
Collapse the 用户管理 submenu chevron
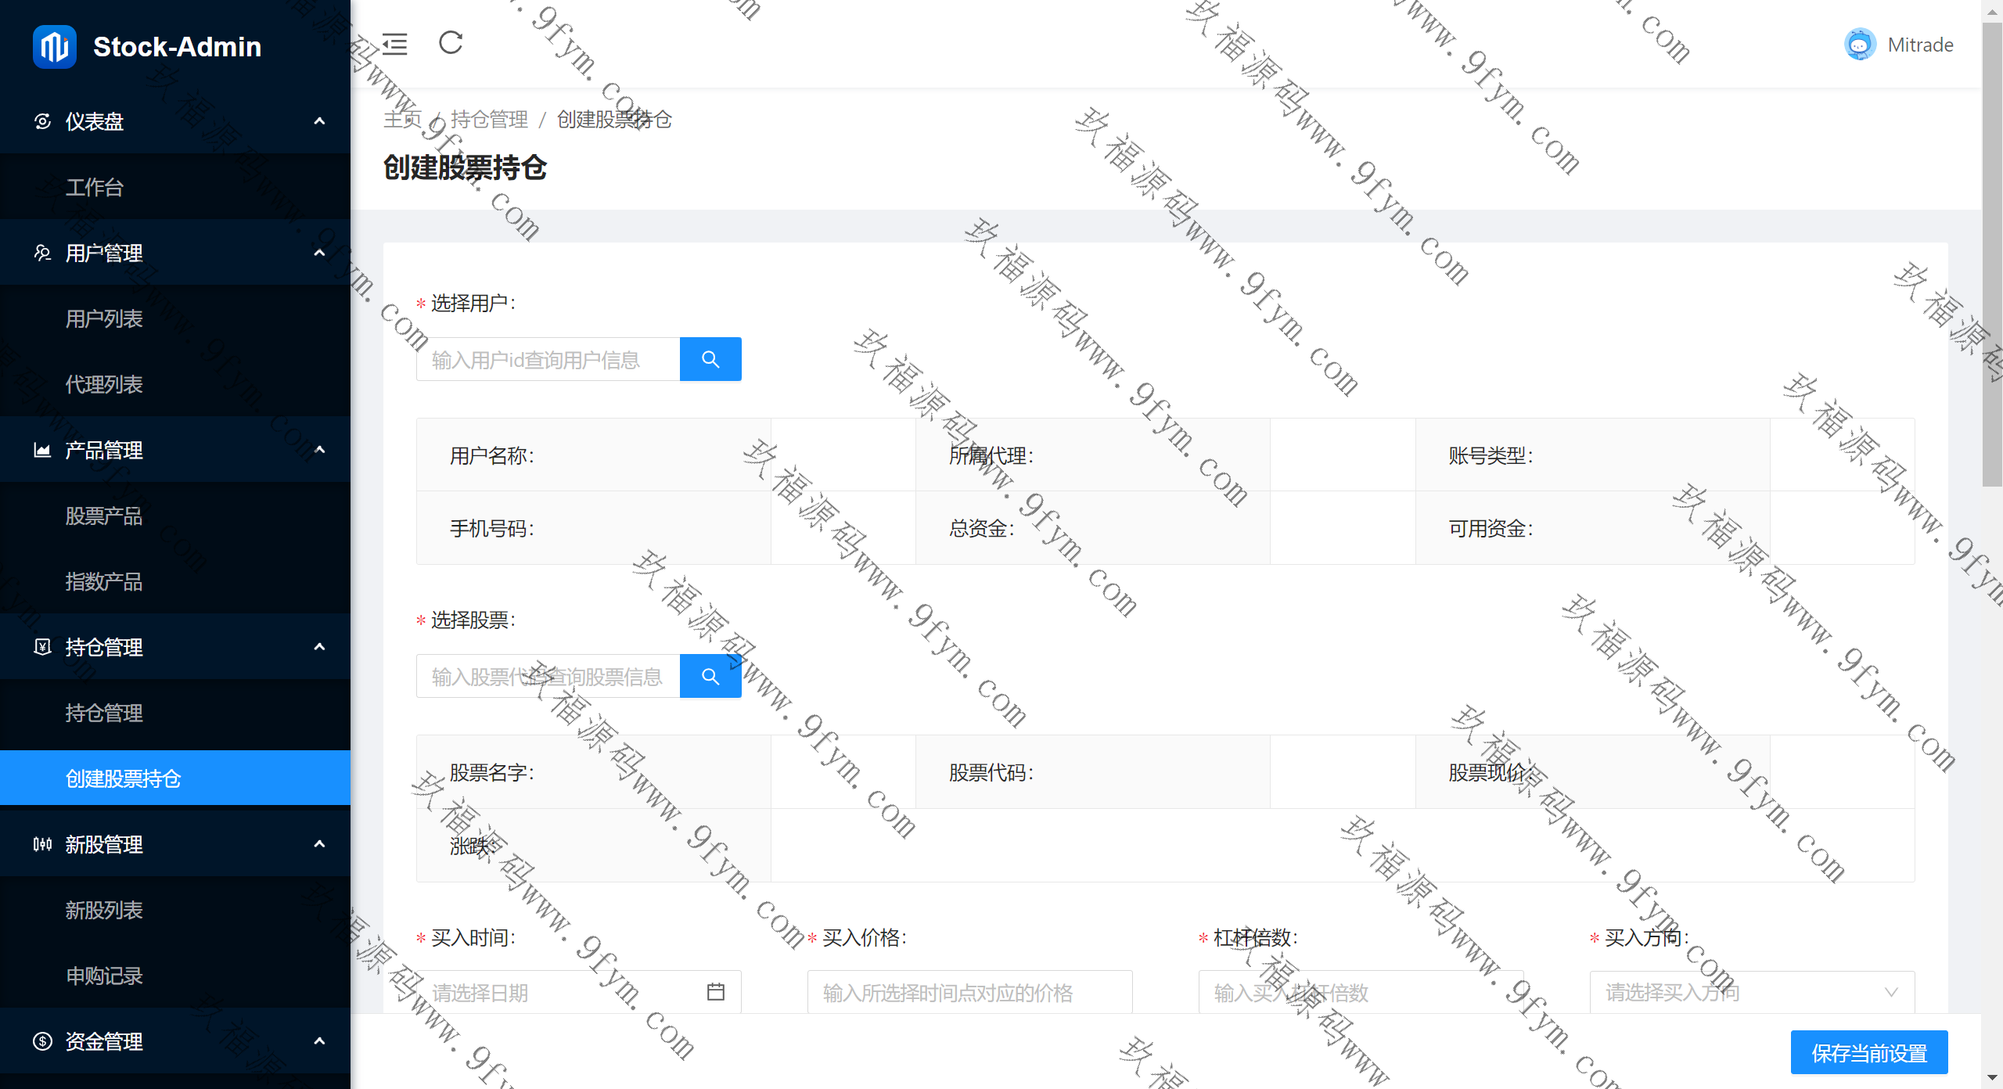point(319,253)
